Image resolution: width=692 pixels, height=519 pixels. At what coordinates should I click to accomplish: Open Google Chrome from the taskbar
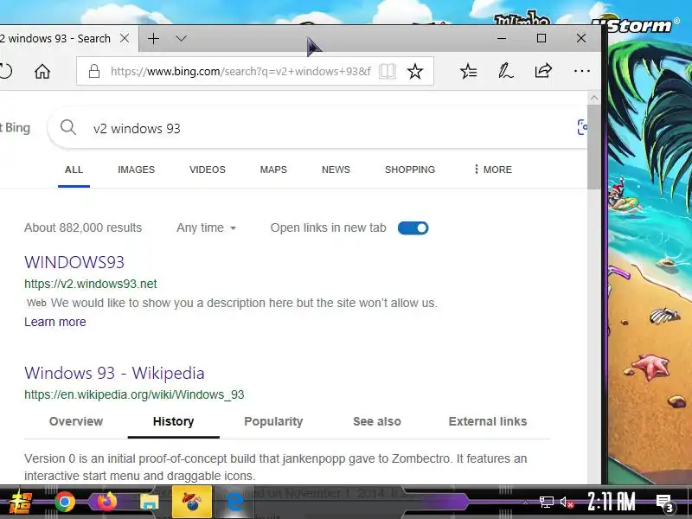coord(65,502)
